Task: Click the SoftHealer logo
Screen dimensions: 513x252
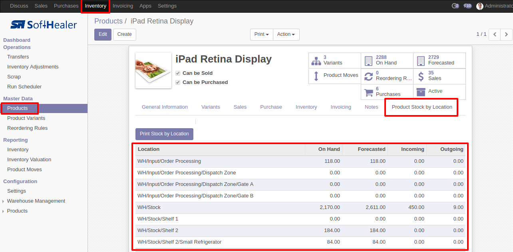Action: click(44, 25)
